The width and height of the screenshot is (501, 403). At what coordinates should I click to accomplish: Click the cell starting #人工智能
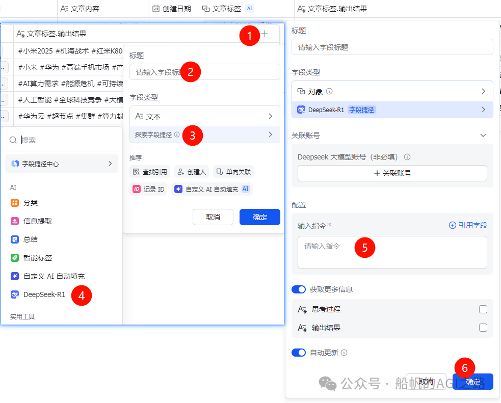[68, 100]
